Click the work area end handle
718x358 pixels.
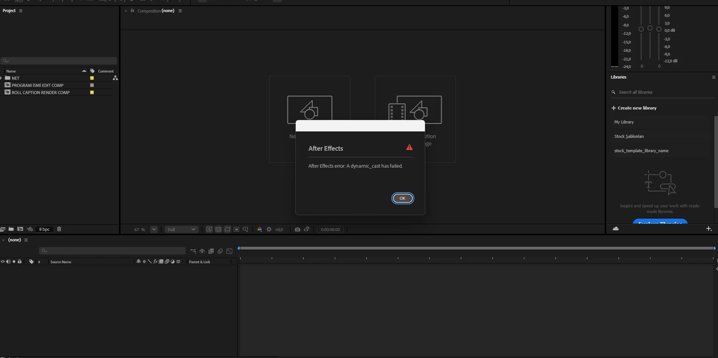714,248
